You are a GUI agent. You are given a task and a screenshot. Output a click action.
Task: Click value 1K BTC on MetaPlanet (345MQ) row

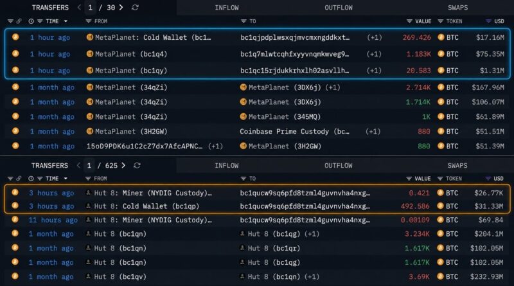(x=426, y=117)
